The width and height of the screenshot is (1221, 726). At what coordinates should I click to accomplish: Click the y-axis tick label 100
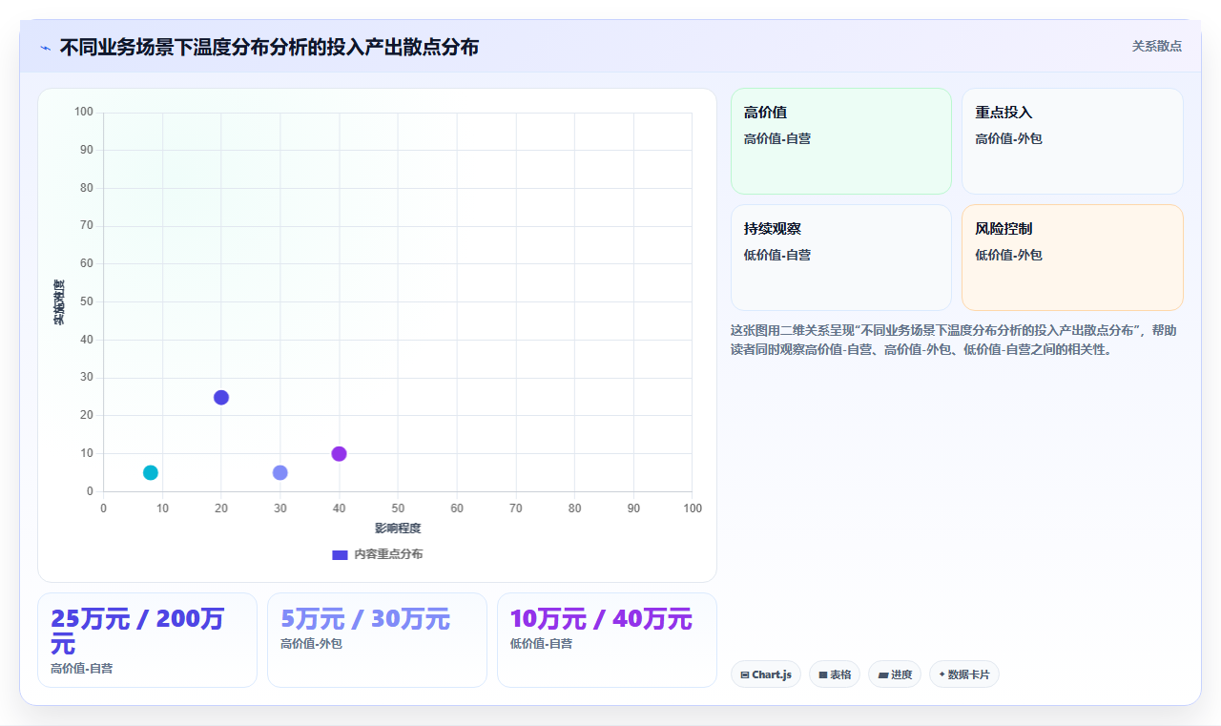pos(84,112)
